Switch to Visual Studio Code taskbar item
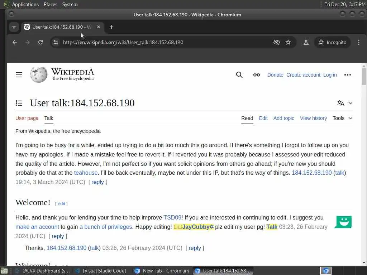Image resolution: width=367 pixels, height=275 pixels. point(100,271)
